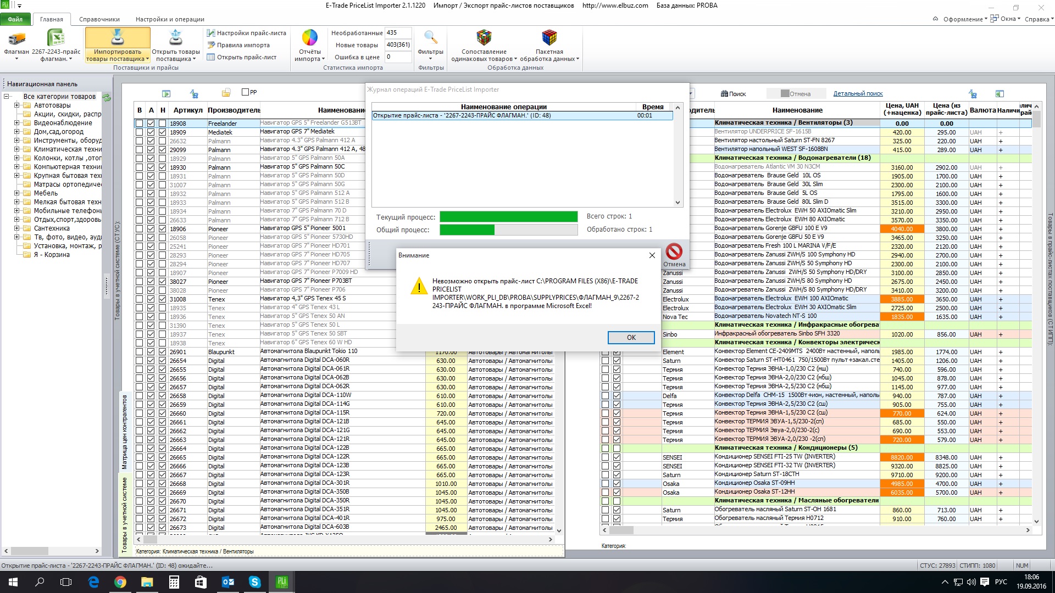Click the green-arrow export icon above left grid
The height and width of the screenshot is (593, 1055).
[166, 94]
